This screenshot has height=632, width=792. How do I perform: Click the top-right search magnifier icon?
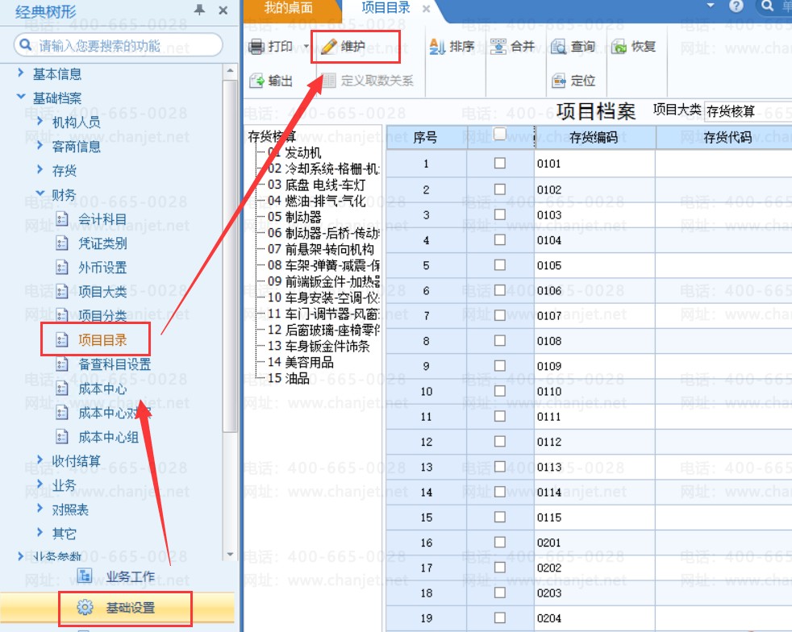767,6
